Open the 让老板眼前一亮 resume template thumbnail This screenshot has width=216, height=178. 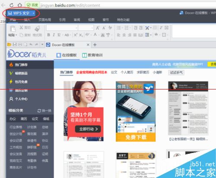point(188,108)
